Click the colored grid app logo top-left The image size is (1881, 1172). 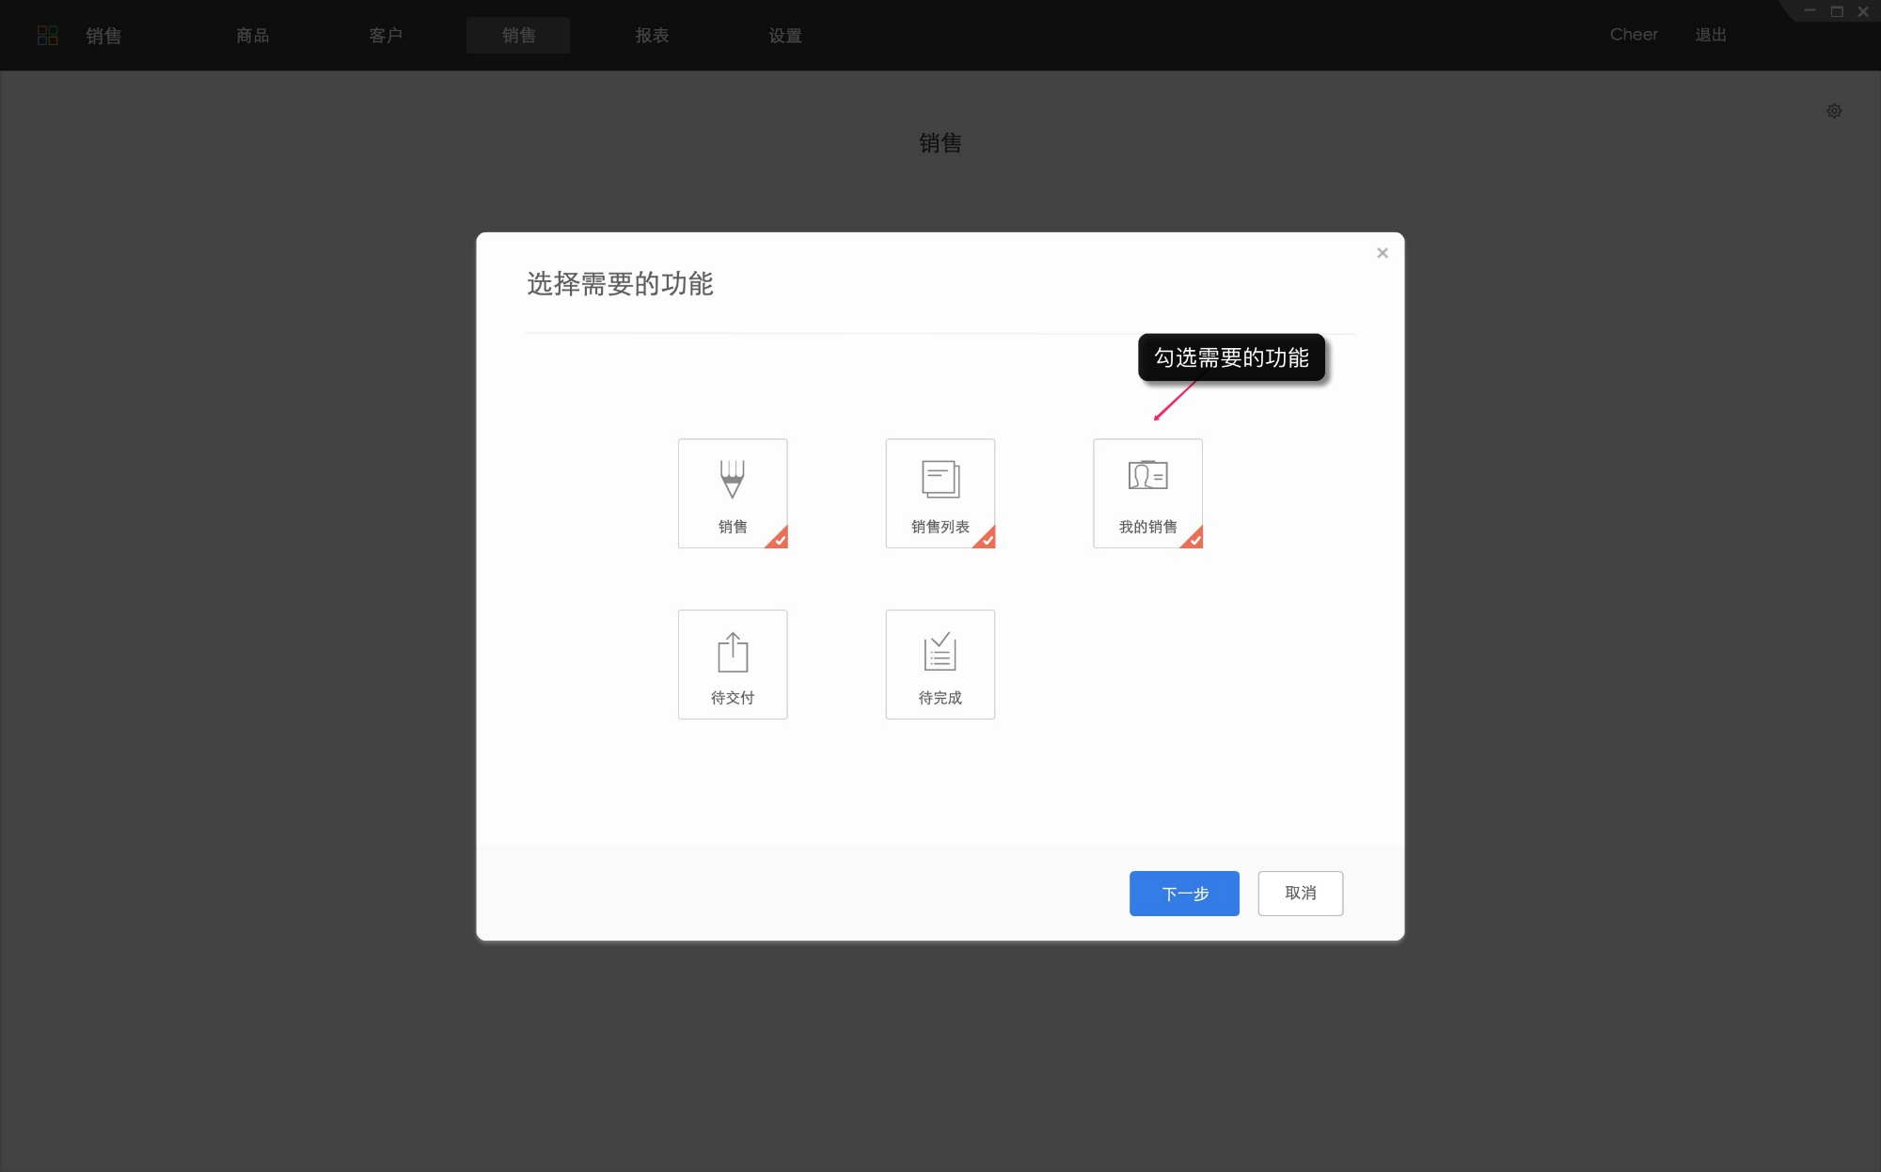click(x=48, y=35)
